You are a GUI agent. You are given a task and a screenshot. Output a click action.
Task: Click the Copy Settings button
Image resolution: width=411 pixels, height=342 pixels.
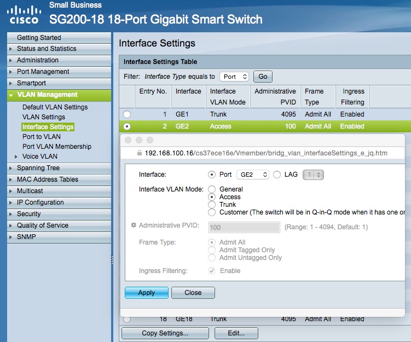click(165, 333)
